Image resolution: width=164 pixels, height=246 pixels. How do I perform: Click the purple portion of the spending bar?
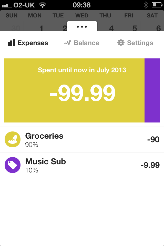152,90
